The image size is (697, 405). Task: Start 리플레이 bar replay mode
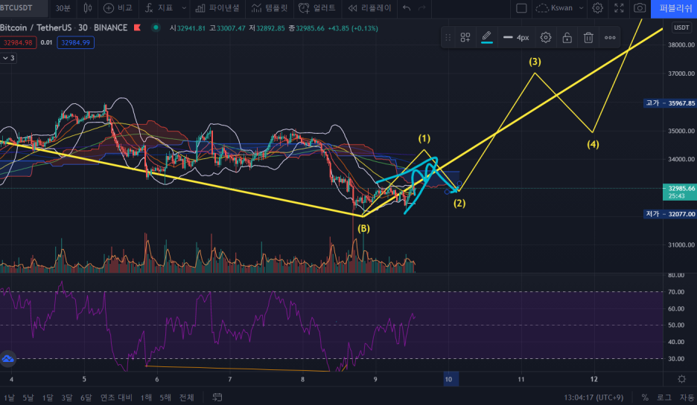point(369,8)
